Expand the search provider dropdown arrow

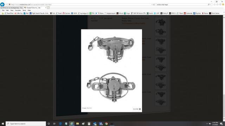coord(211,5)
